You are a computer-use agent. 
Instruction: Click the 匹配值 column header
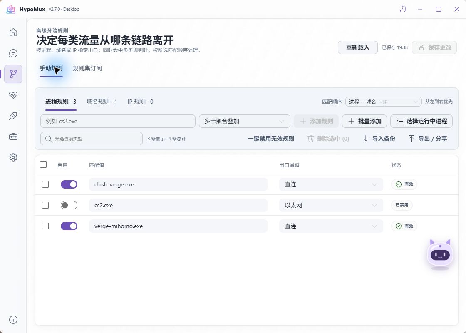97,165
